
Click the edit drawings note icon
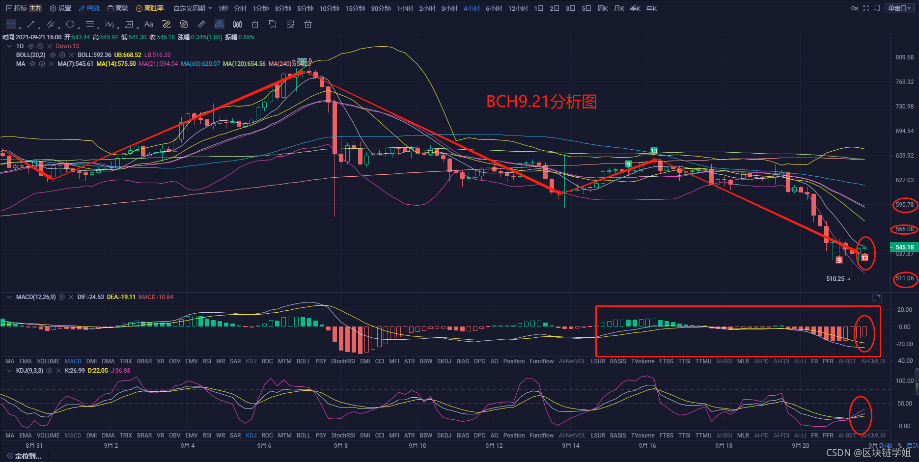click(290, 24)
